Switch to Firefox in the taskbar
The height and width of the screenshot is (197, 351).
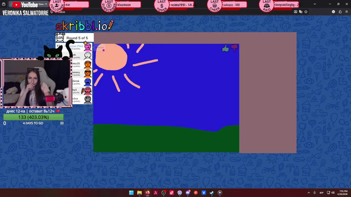coord(148,193)
